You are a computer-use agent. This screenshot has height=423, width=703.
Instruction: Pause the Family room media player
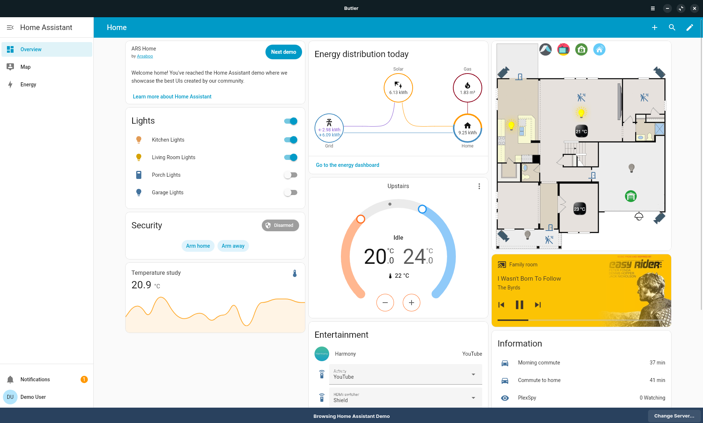coord(519,305)
